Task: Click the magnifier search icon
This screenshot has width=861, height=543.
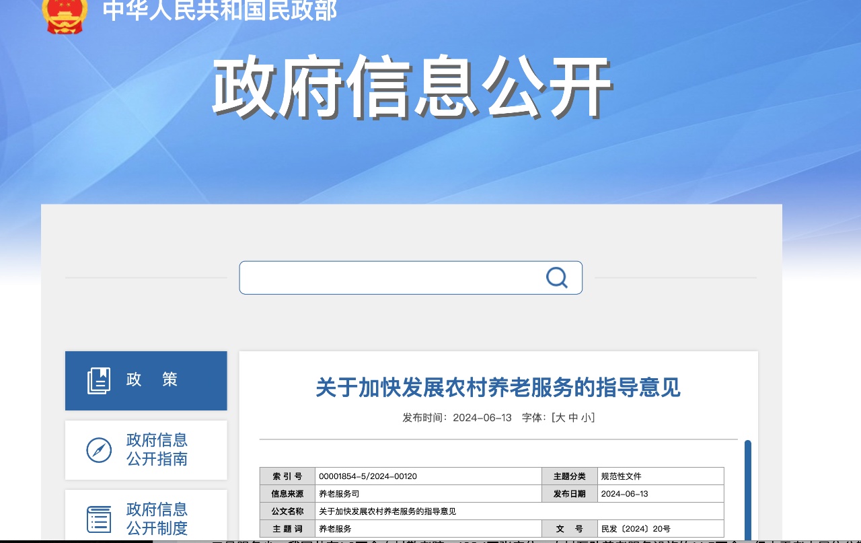Action: (556, 277)
